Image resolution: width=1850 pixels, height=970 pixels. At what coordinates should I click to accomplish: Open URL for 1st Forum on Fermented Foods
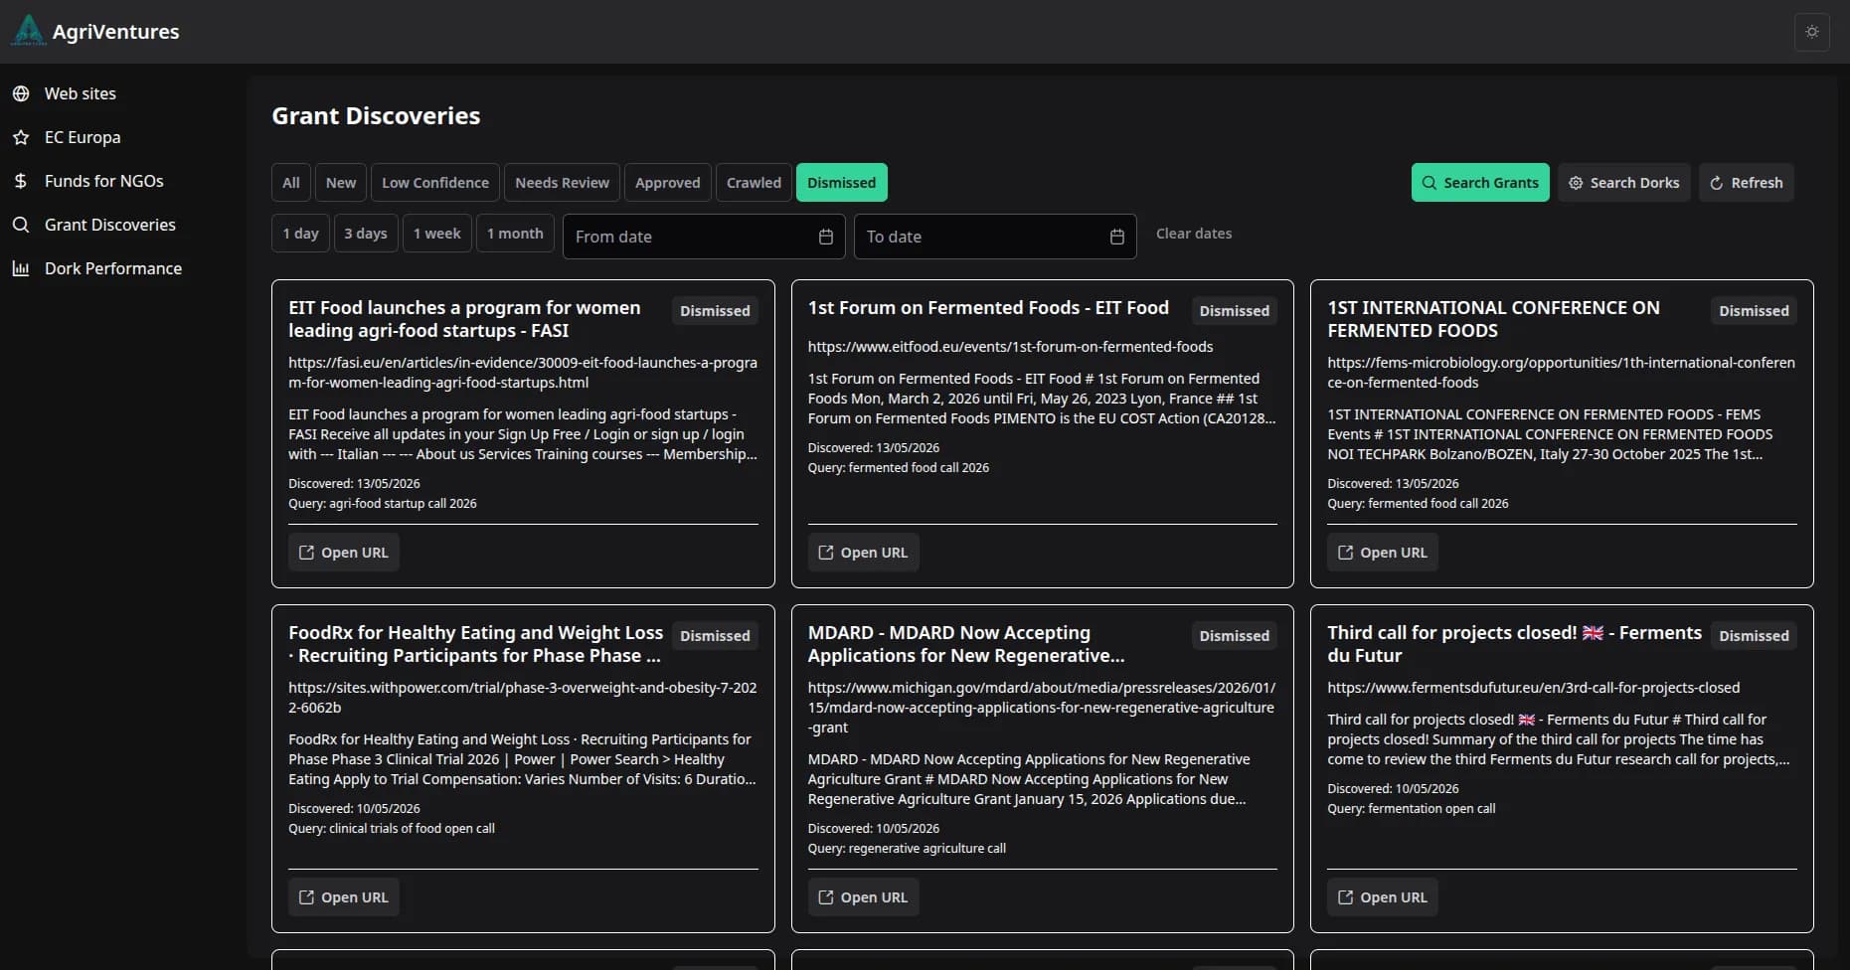coord(864,553)
